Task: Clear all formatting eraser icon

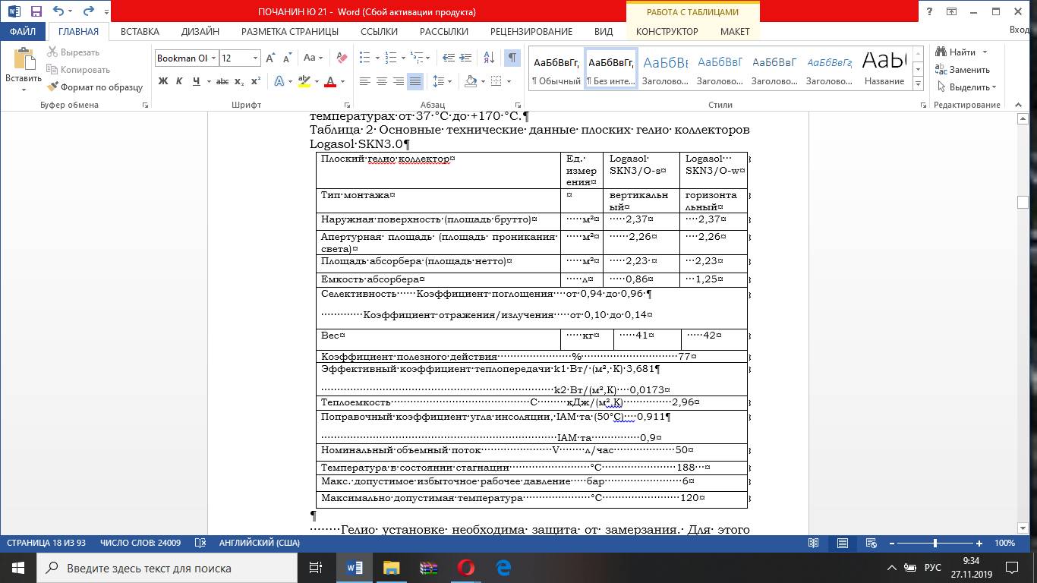Action: [x=342, y=58]
